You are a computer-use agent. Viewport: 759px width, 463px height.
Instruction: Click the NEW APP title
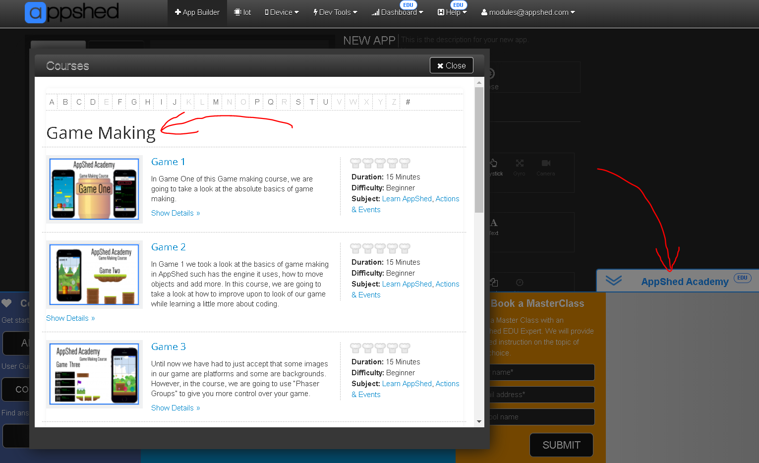tap(369, 41)
